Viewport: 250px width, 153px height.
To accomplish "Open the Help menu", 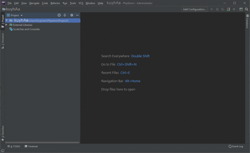I will [100, 3].
